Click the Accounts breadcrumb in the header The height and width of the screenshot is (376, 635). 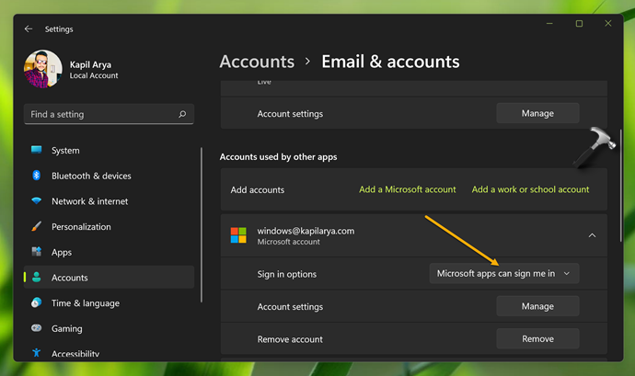point(257,63)
